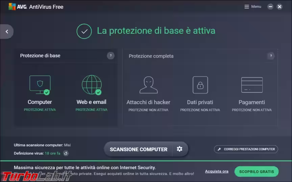Click the Protezione di base heading
The width and height of the screenshot is (292, 182).
click(40, 56)
